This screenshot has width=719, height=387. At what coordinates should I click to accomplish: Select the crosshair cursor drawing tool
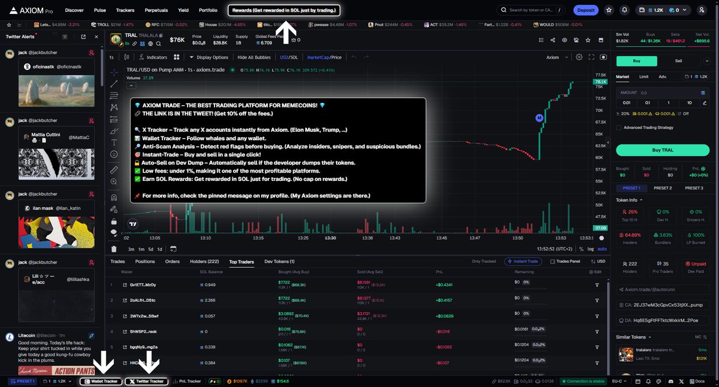(x=114, y=72)
